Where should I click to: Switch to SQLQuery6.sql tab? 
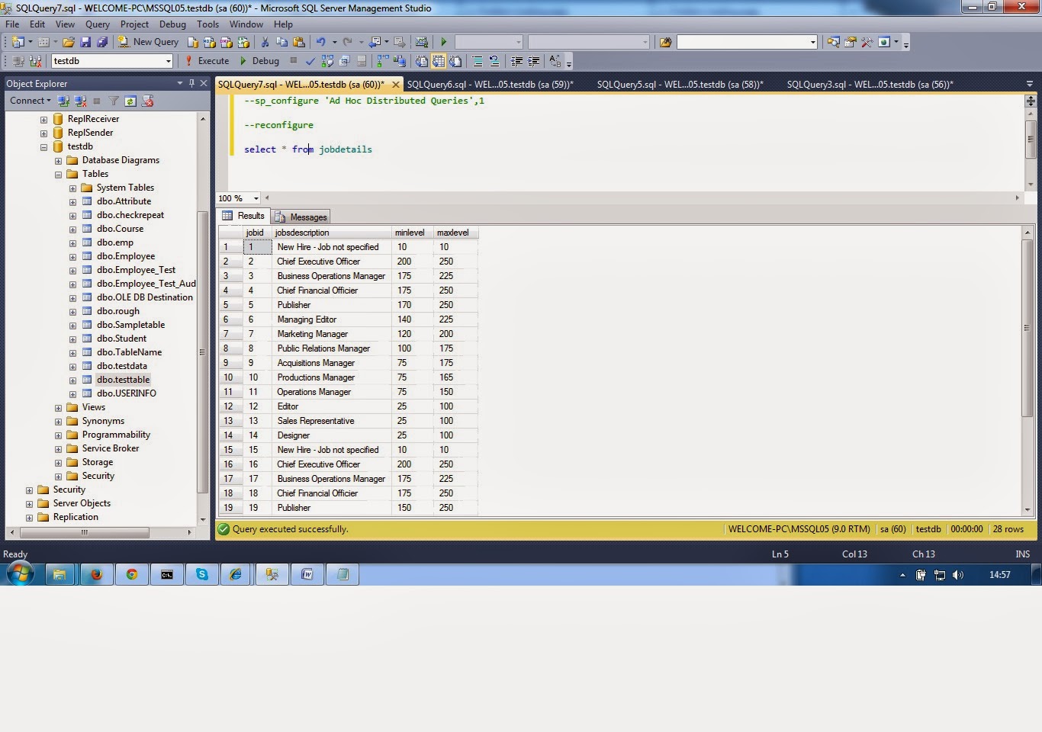[x=490, y=85]
